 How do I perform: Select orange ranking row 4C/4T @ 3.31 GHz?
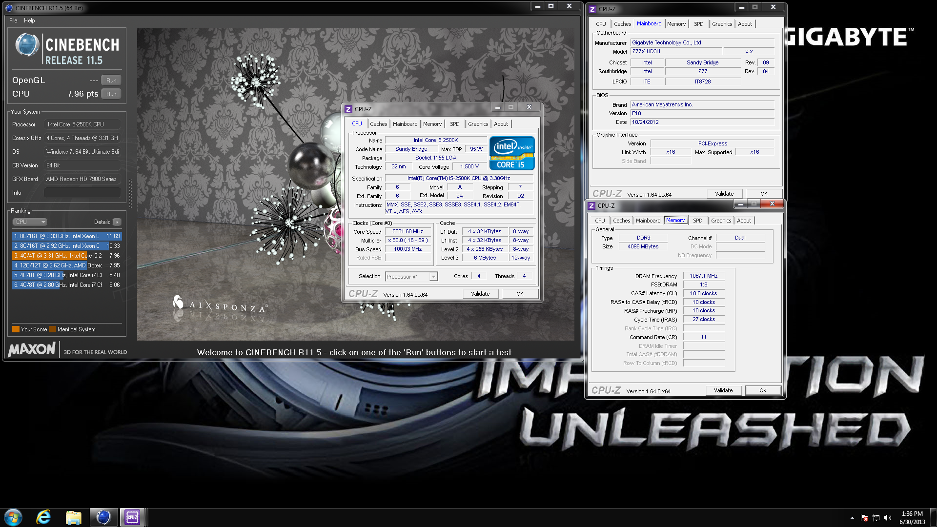[x=67, y=256]
